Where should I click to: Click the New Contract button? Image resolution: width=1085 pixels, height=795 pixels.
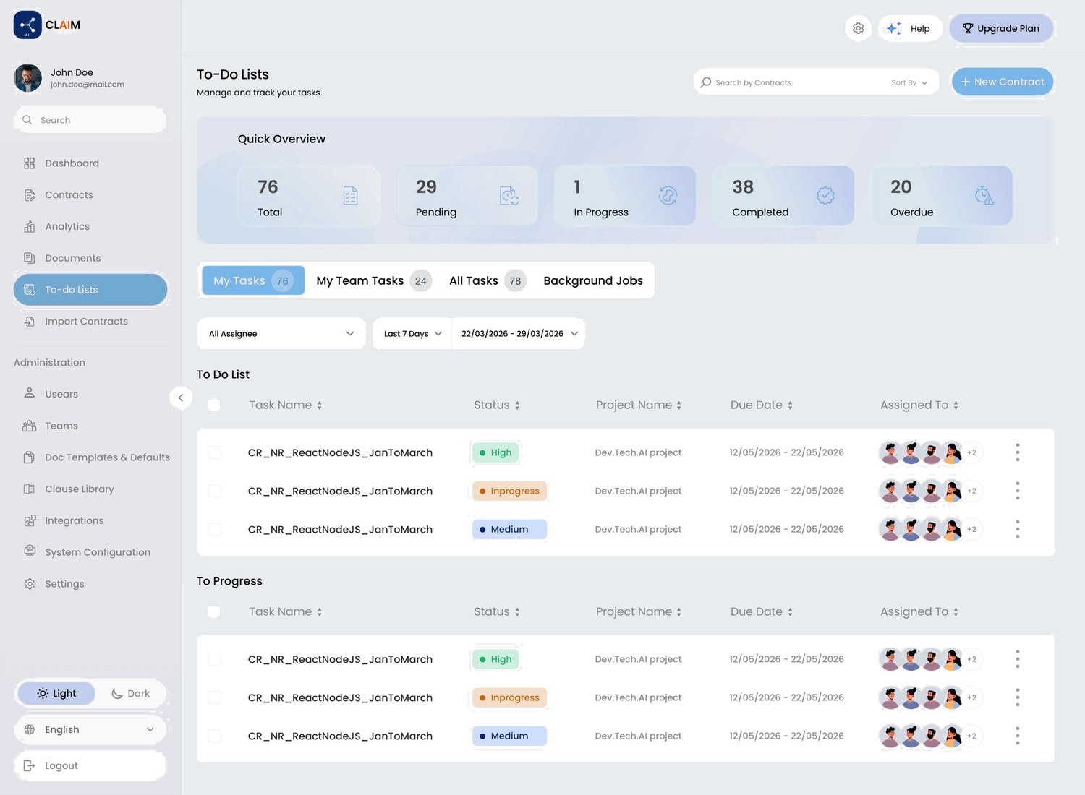[1003, 82]
